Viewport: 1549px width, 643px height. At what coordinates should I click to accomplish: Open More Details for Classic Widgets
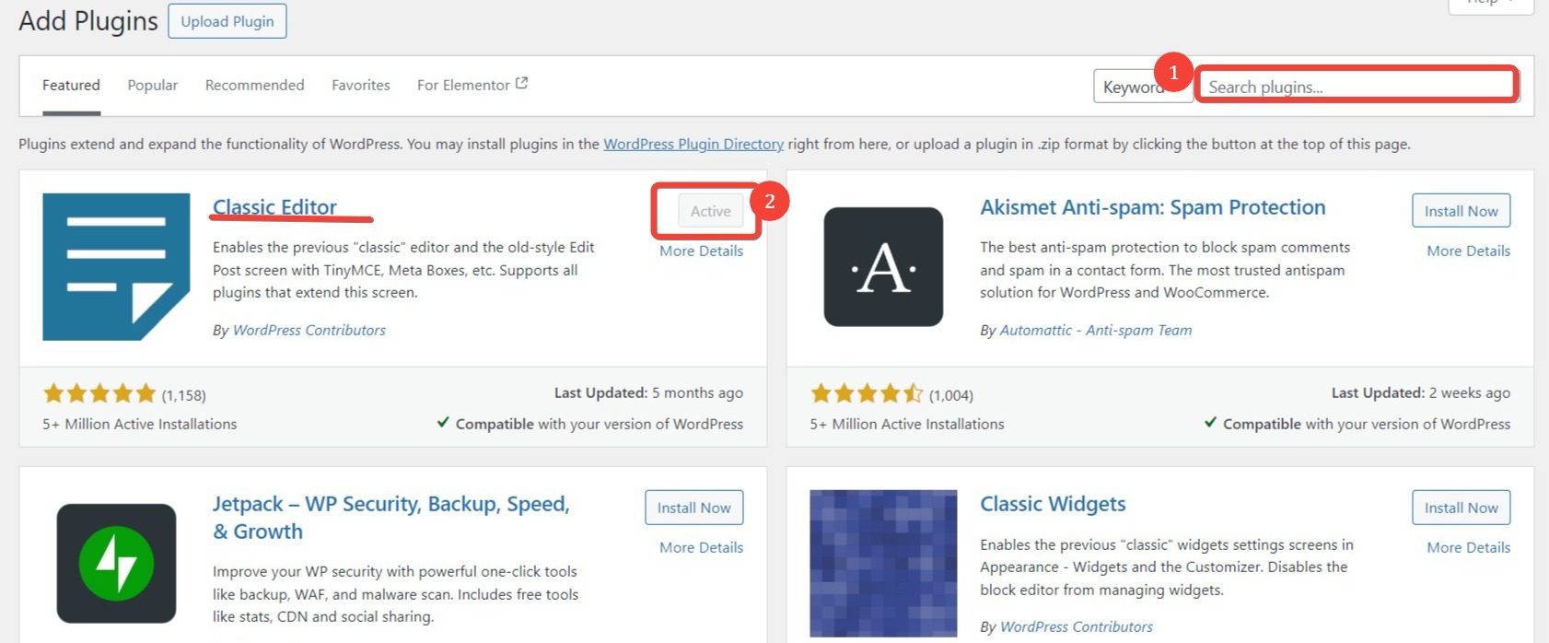click(1468, 547)
